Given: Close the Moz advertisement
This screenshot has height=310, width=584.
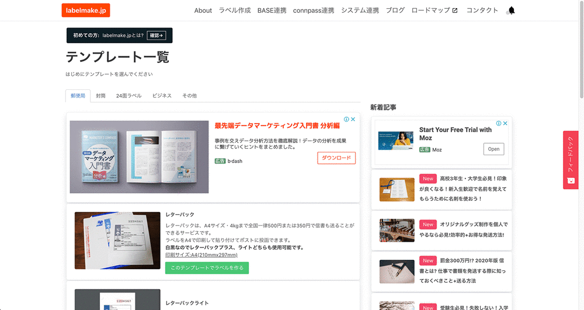Looking at the screenshot, I should pyautogui.click(x=505, y=123).
